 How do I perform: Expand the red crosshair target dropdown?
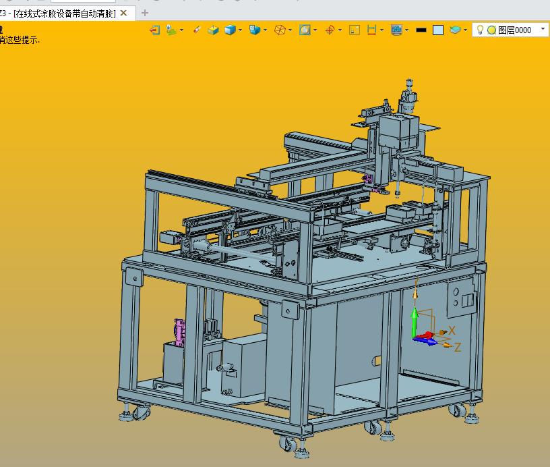[x=340, y=30]
